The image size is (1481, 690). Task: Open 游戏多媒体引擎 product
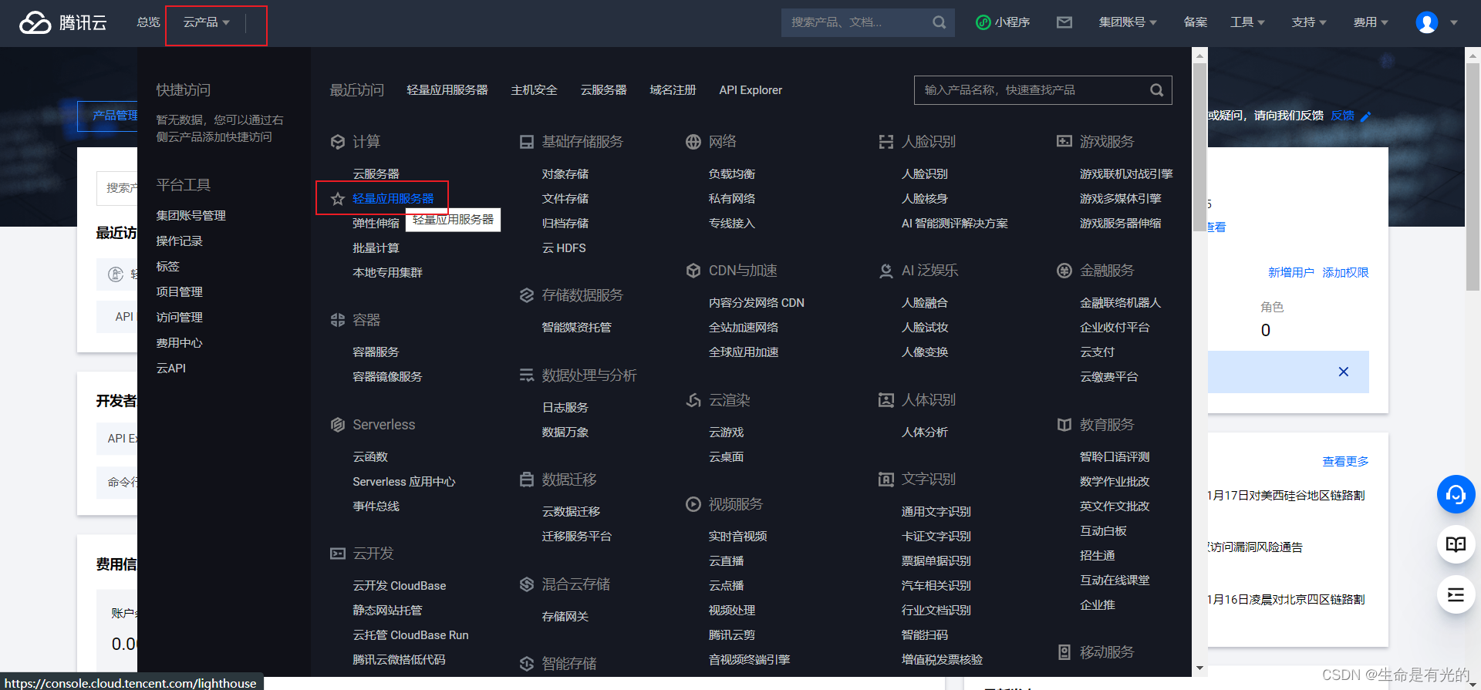[x=1120, y=199]
